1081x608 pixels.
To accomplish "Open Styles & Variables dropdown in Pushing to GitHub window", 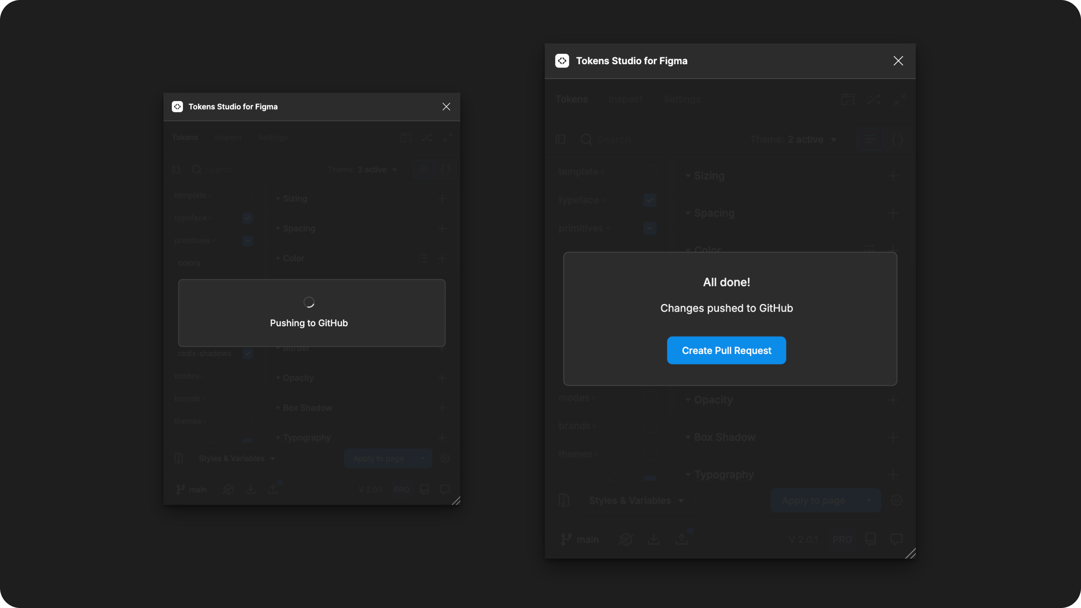I will coord(237,458).
